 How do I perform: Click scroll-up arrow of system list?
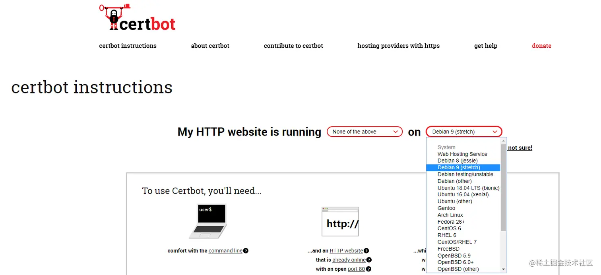[x=503, y=141]
